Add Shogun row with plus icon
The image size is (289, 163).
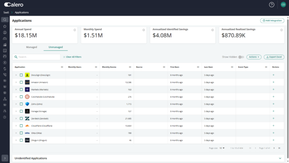coord(273,140)
